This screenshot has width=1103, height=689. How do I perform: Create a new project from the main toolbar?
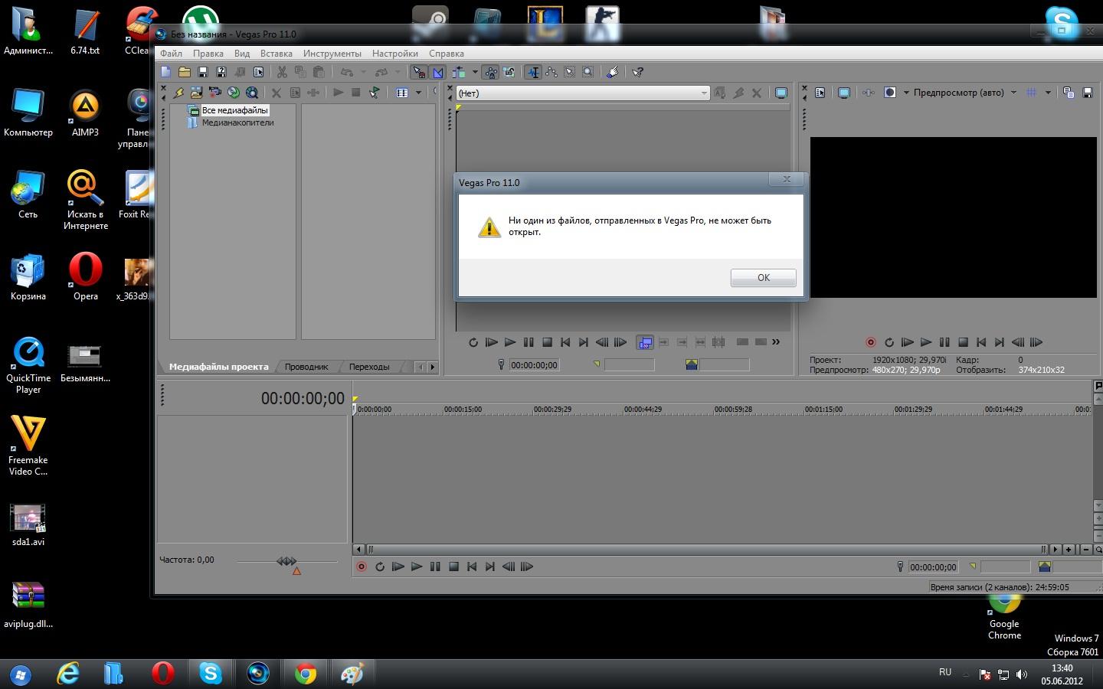click(x=165, y=72)
